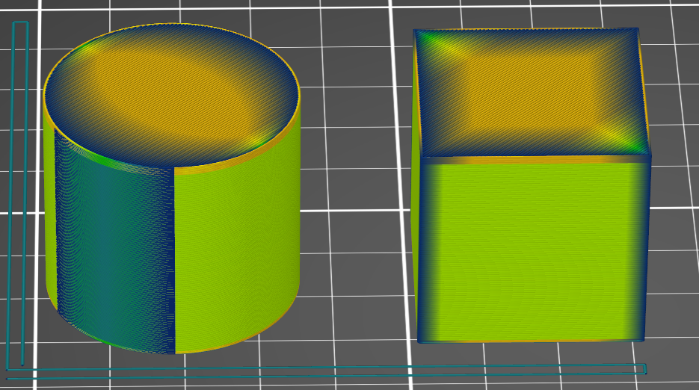This screenshot has height=390, width=699.
Task: Click the cylinder's lime-green side wall
Action: click(239, 239)
